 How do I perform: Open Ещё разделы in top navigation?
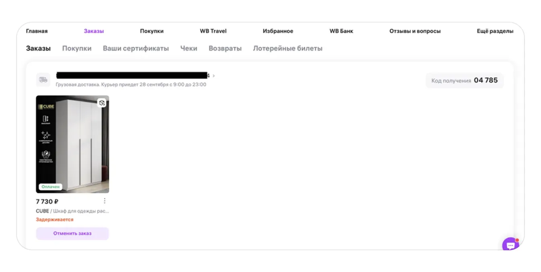click(x=495, y=31)
